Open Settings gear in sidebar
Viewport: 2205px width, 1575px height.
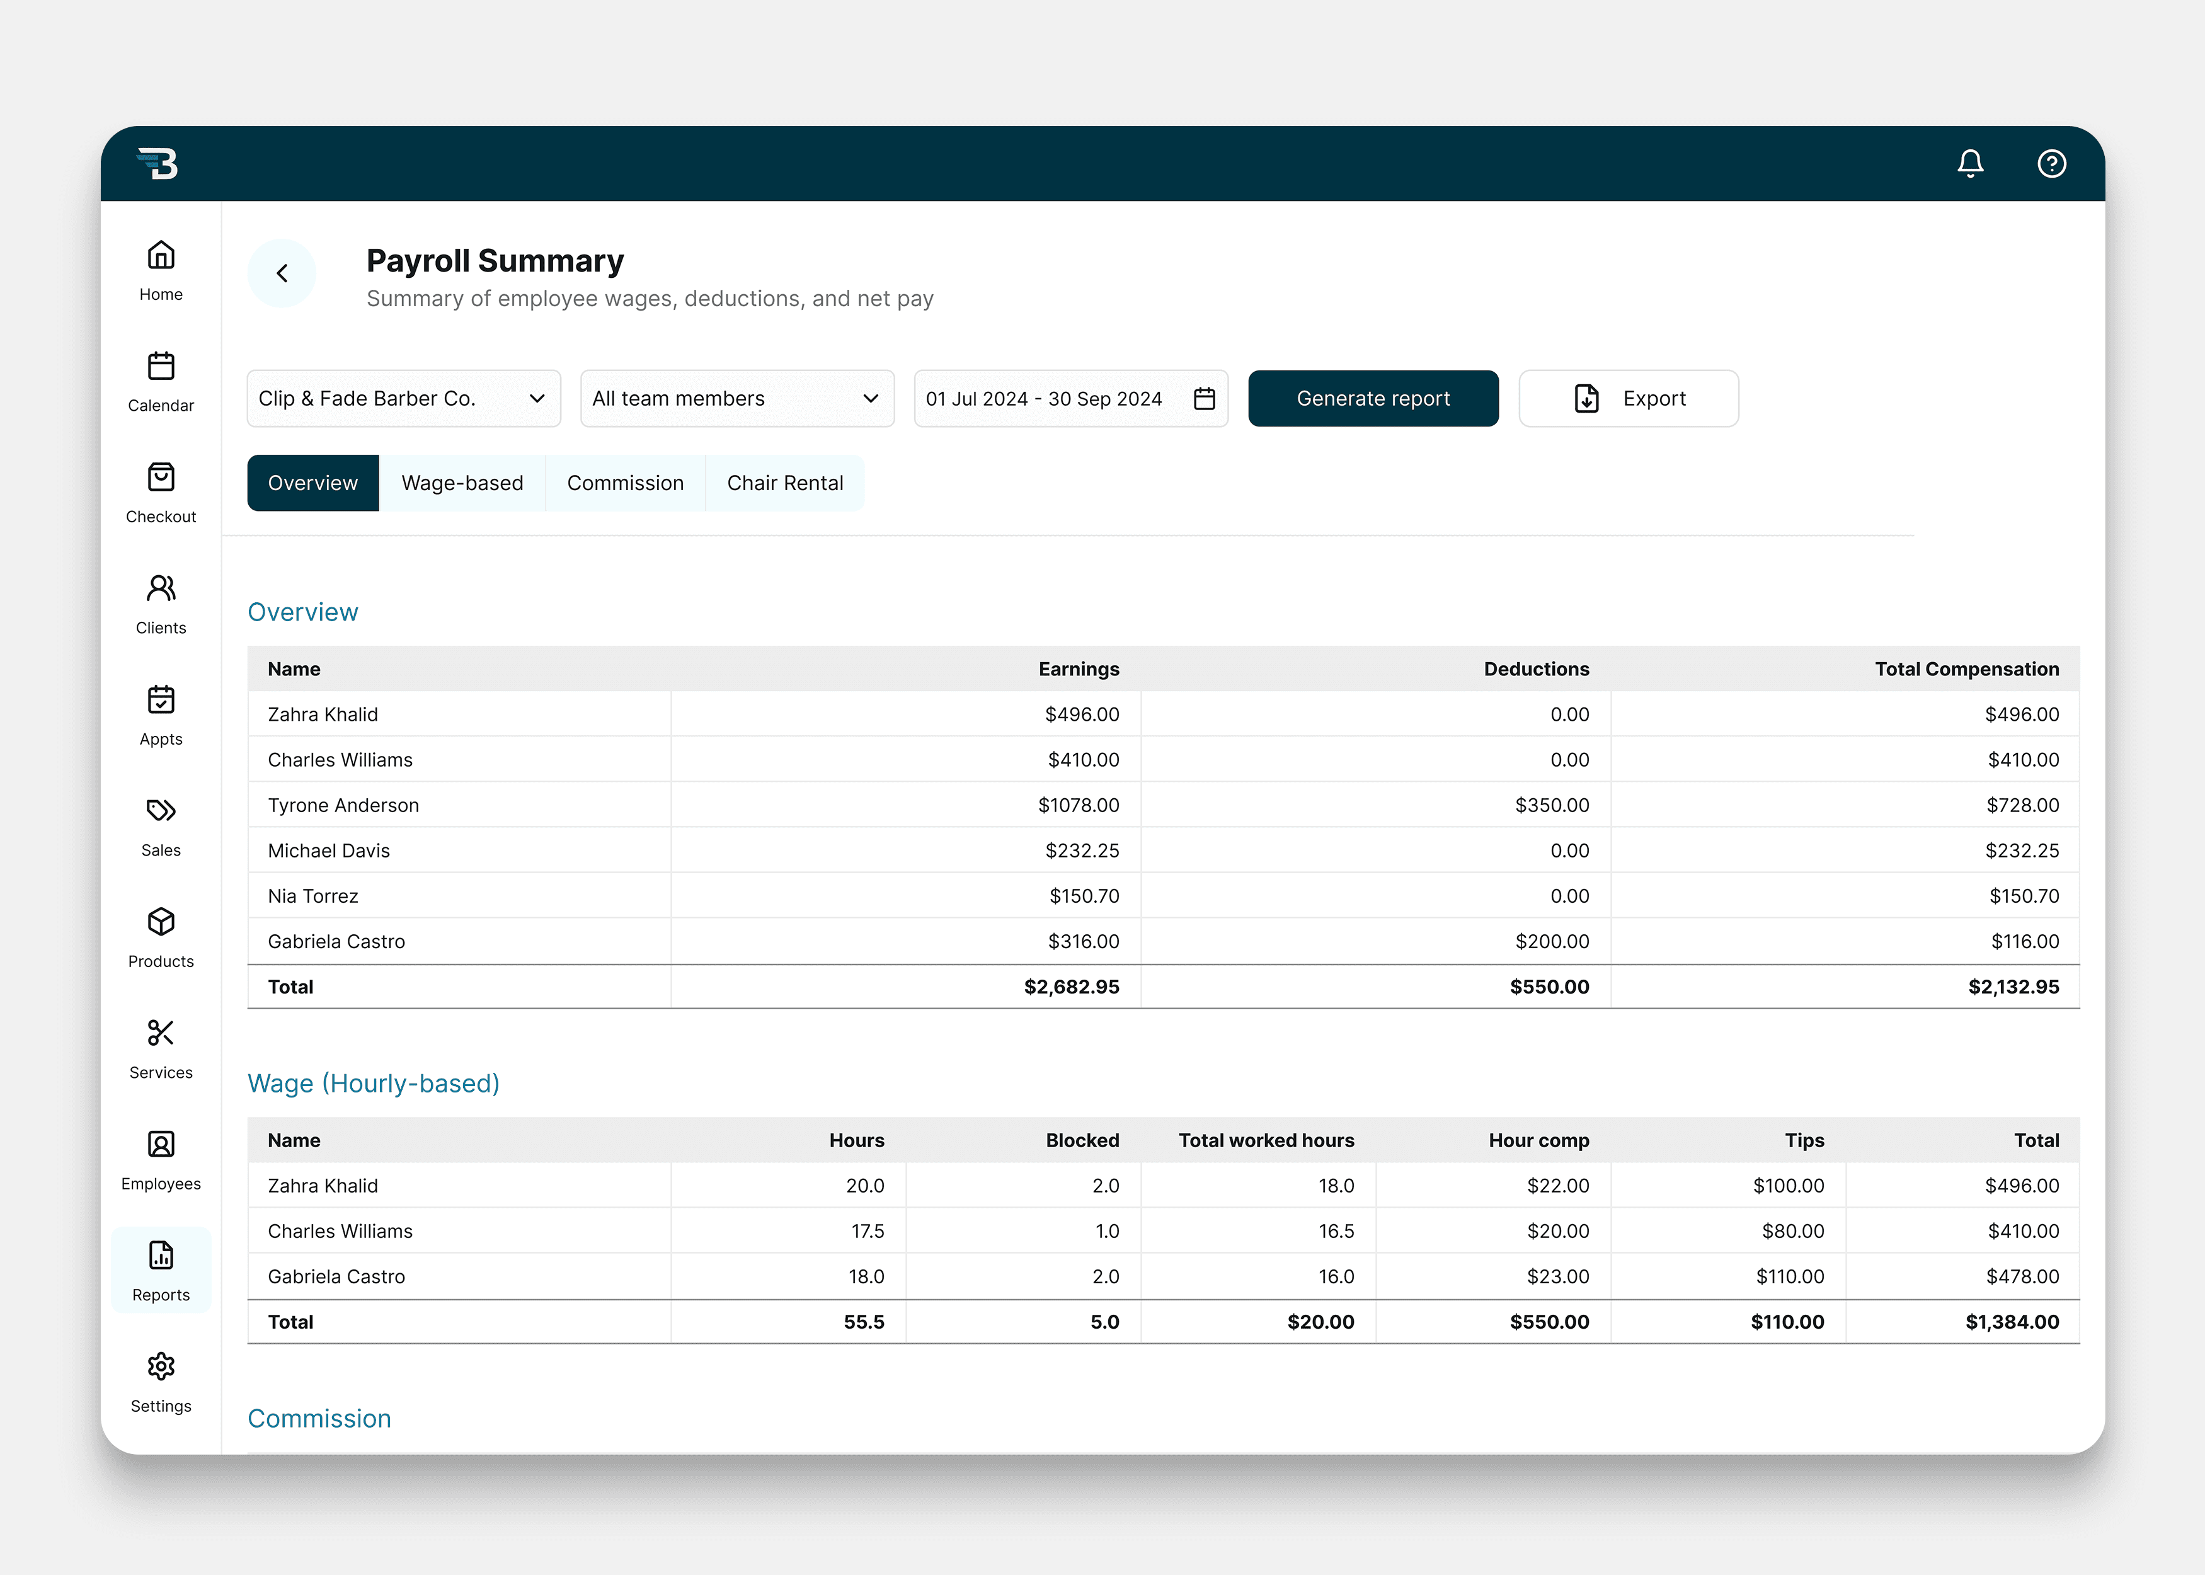(x=161, y=1382)
